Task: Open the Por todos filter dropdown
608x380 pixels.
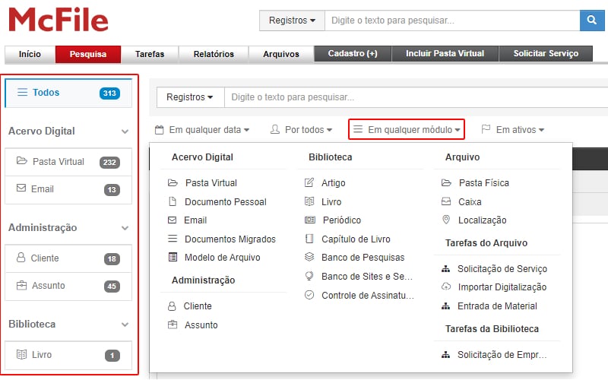Action: [302, 130]
